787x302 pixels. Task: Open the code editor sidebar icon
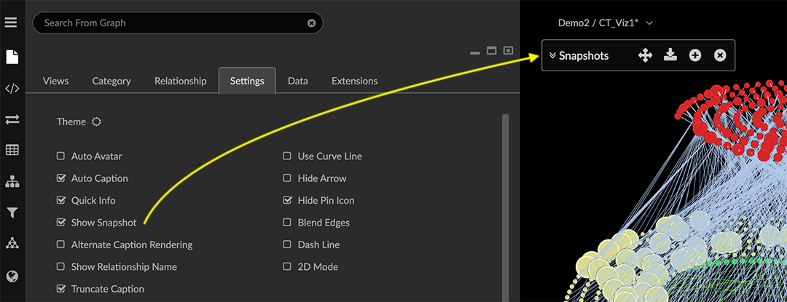[12, 89]
